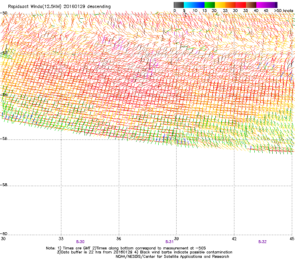Click the '36' longitude axis label
This screenshot has height=259, width=295.
pyautogui.click(x=118, y=239)
